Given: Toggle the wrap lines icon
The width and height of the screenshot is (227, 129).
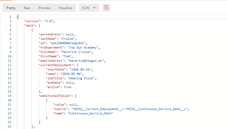Looking at the screenshot, I should (106, 8).
